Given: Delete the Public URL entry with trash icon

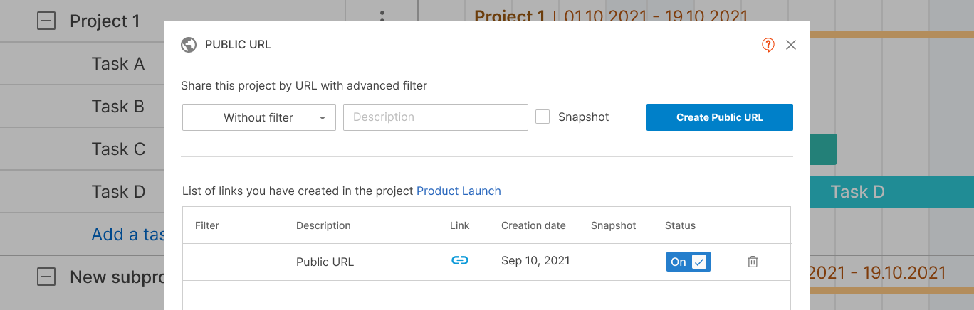Looking at the screenshot, I should 753,262.
